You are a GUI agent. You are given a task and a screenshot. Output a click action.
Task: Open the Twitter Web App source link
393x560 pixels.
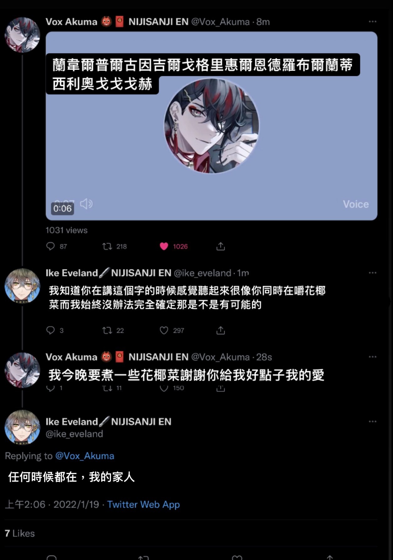(x=143, y=504)
